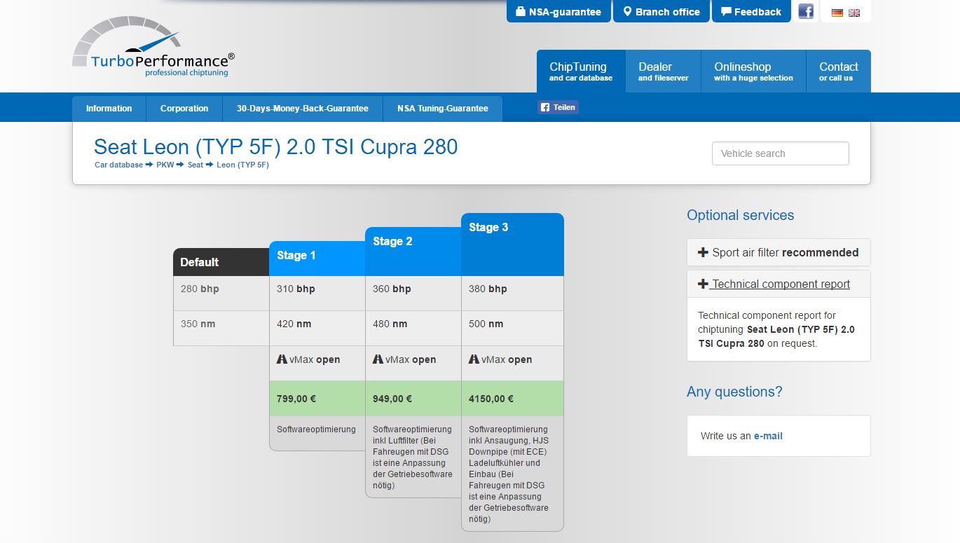
Task: Click the 310 bhp value
Action: click(296, 289)
